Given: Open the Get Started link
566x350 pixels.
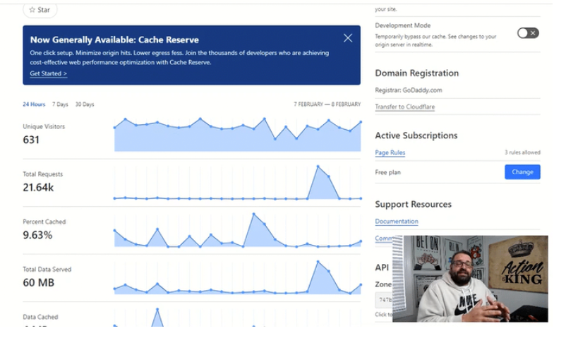Looking at the screenshot, I should pyautogui.click(x=49, y=73).
